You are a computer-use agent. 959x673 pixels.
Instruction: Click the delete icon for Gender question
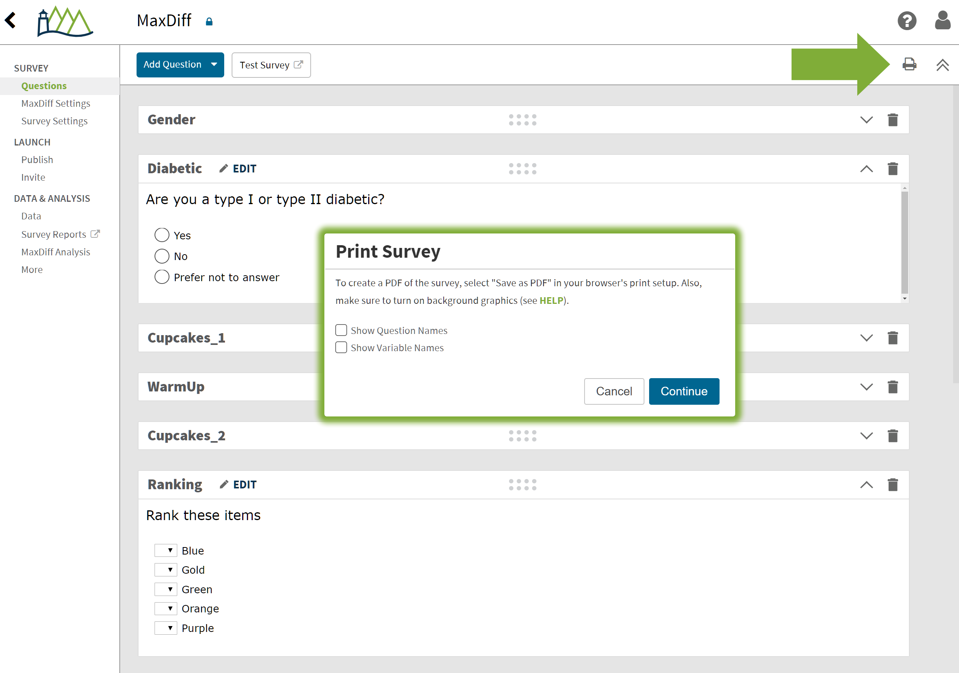[x=893, y=119]
